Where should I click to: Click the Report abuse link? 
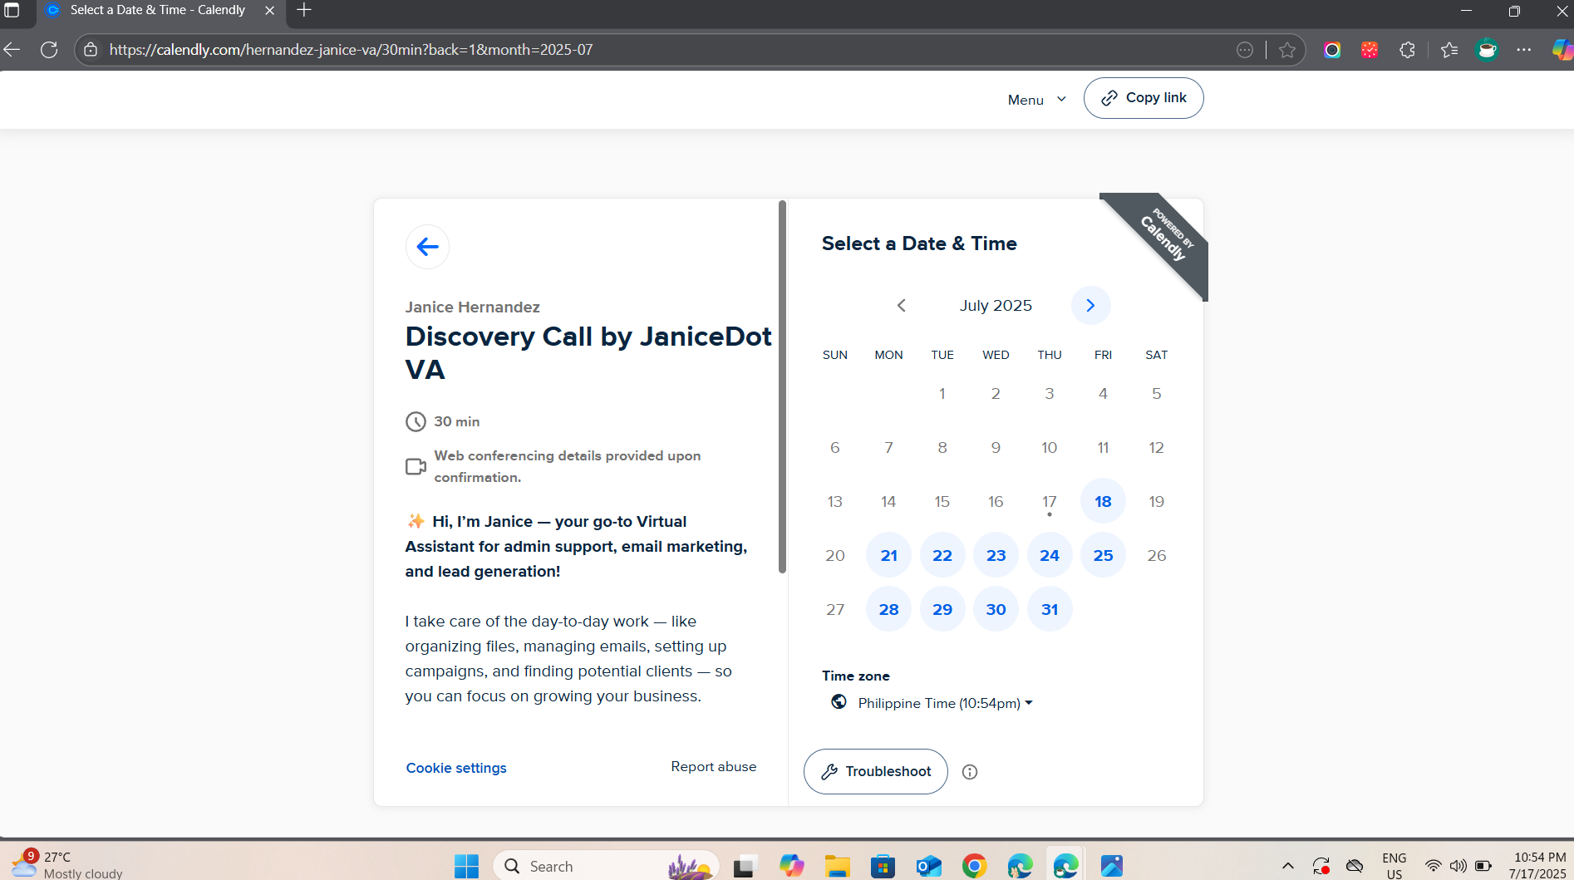[713, 766]
